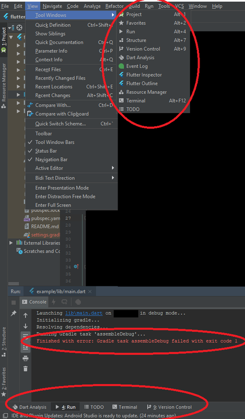The width and height of the screenshot is (245, 419).
Task: Click the Project panel horizontal scrollbar
Action: coord(14,284)
